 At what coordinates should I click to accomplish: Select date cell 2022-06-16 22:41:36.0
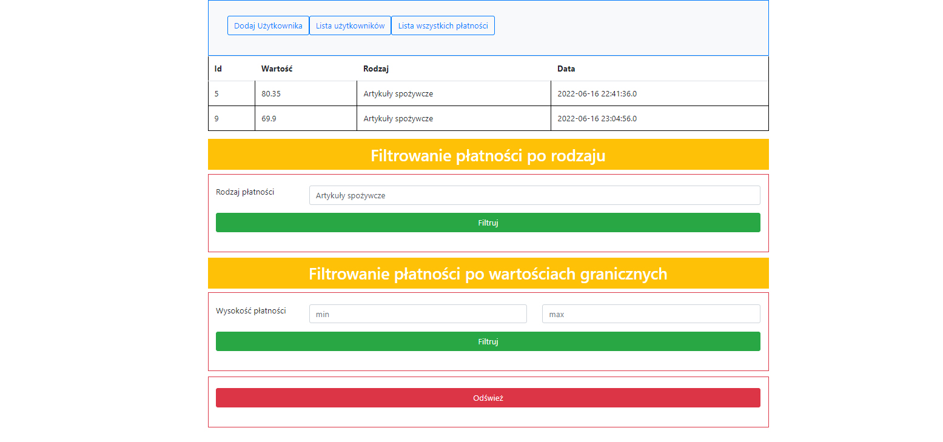coord(659,93)
